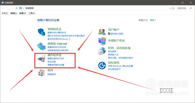The height and width of the screenshot is (103, 195).
Task: Open the 文件(F) menu
Action: [5, 13]
